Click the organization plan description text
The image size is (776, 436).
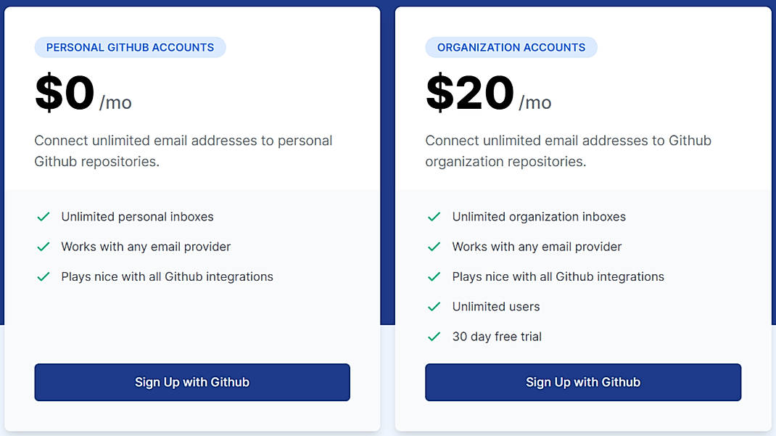[567, 150]
